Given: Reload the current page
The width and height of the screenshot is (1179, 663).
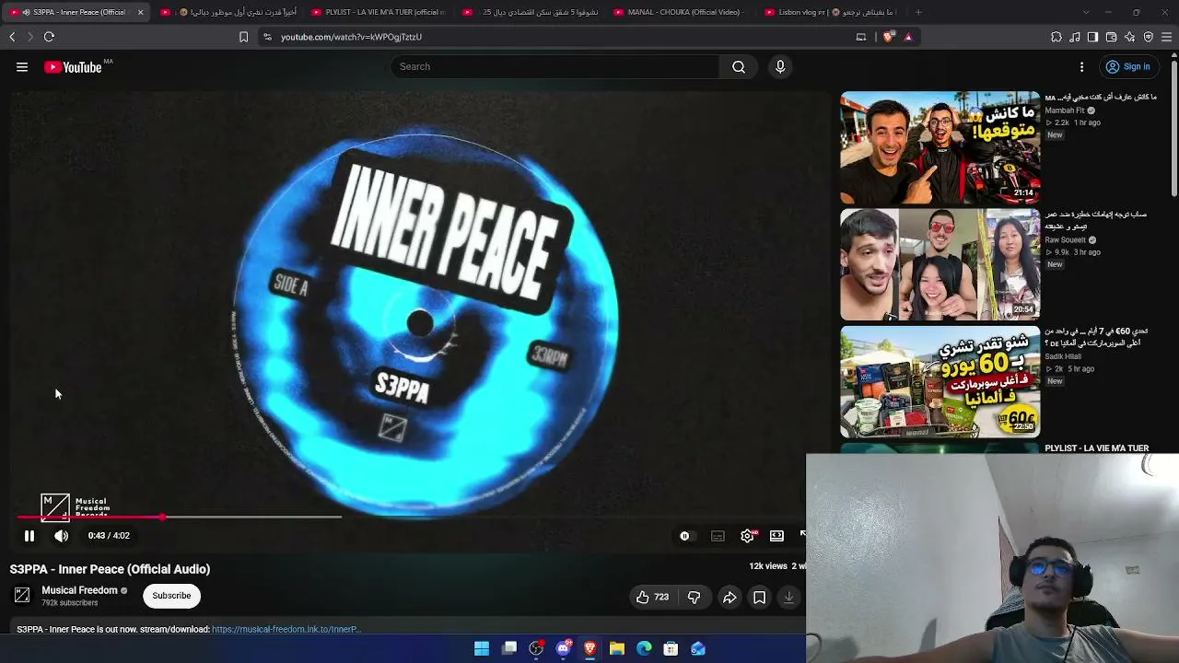Looking at the screenshot, I should 49,37.
